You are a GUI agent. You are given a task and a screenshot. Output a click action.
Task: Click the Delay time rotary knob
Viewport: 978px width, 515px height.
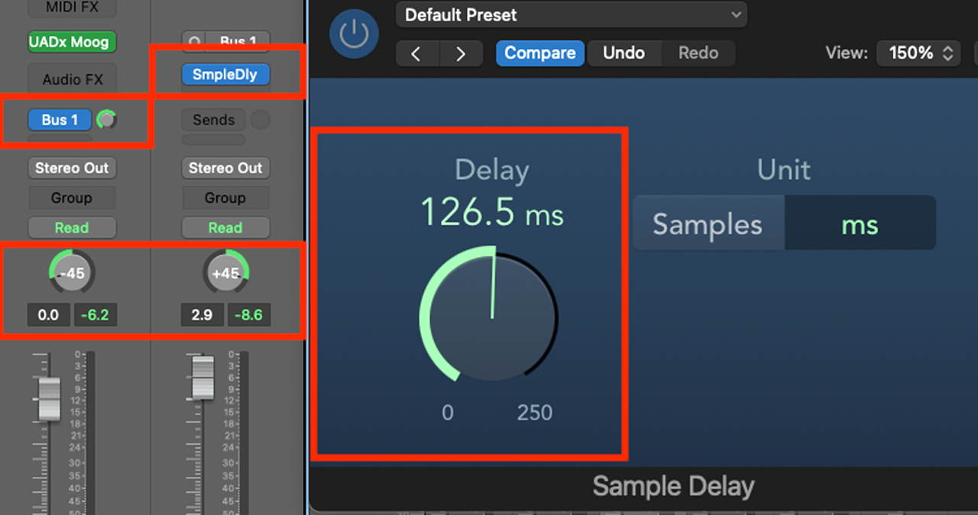click(489, 313)
